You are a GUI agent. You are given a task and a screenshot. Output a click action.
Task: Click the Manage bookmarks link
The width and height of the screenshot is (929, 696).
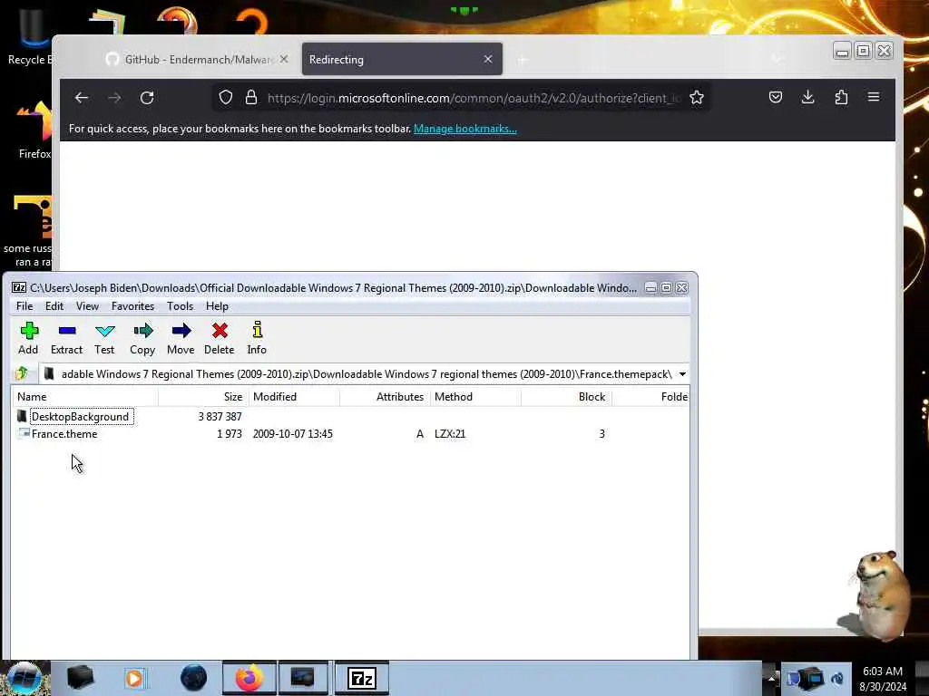pos(465,129)
